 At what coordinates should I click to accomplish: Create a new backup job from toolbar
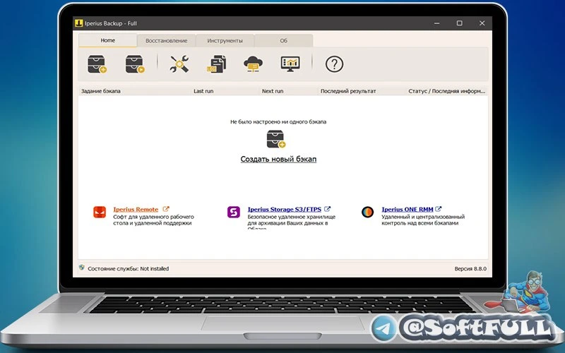pyautogui.click(x=97, y=64)
